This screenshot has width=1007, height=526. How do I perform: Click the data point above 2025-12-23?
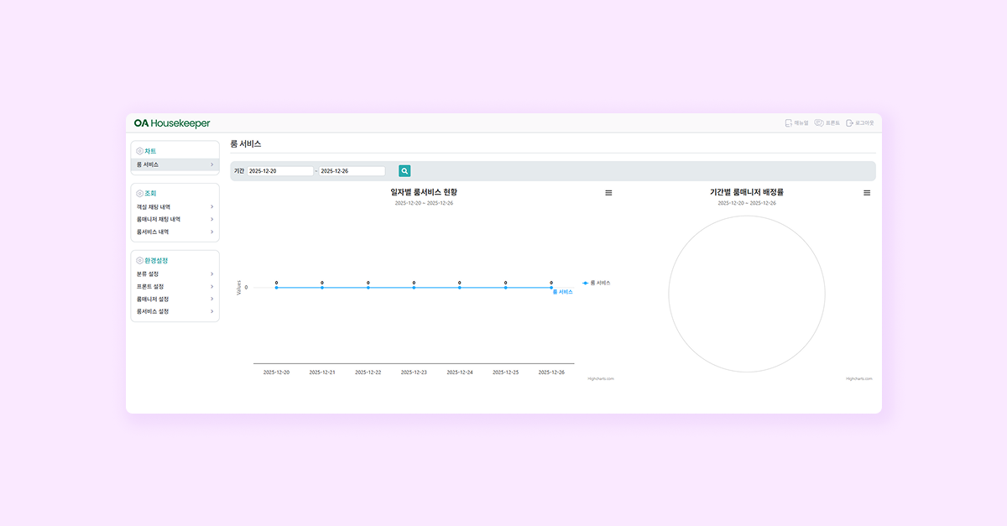(x=414, y=288)
